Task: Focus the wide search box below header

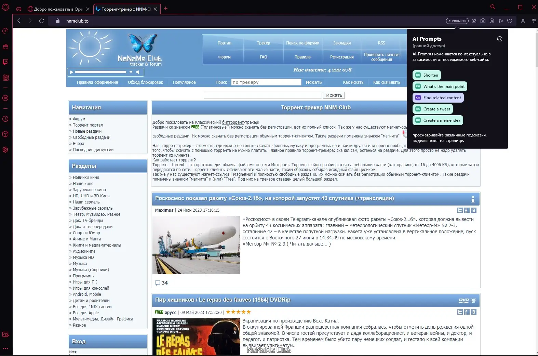Action: click(263, 95)
